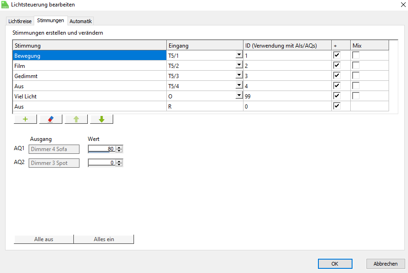The height and width of the screenshot is (273, 408).
Task: Uncheck the + checkbox for Bewegung
Action: (x=337, y=55)
